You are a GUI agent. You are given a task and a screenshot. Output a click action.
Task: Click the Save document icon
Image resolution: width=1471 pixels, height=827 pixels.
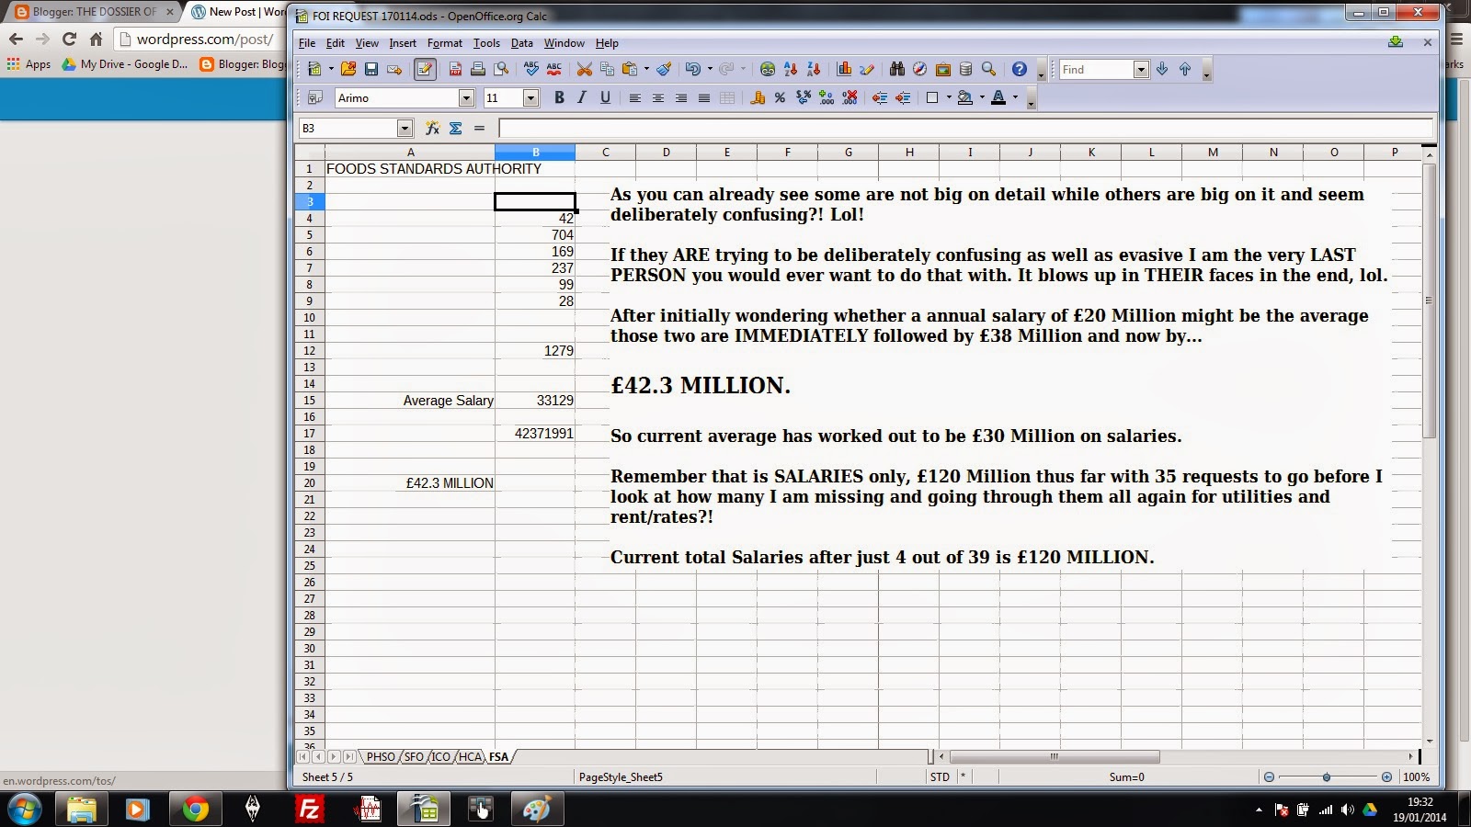(371, 70)
